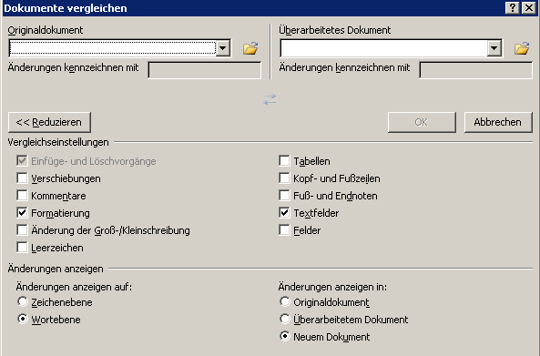Expand the Originaldokument dropdown list
The height and width of the screenshot is (356, 540).
(x=223, y=48)
